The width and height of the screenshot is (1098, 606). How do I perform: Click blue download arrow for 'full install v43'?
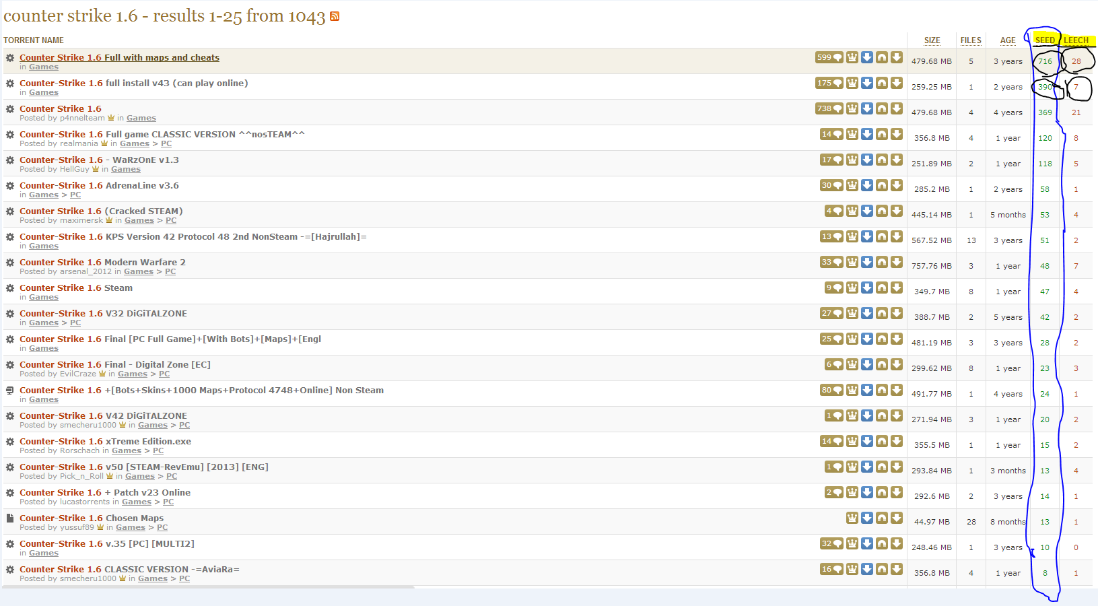pyautogui.click(x=867, y=83)
